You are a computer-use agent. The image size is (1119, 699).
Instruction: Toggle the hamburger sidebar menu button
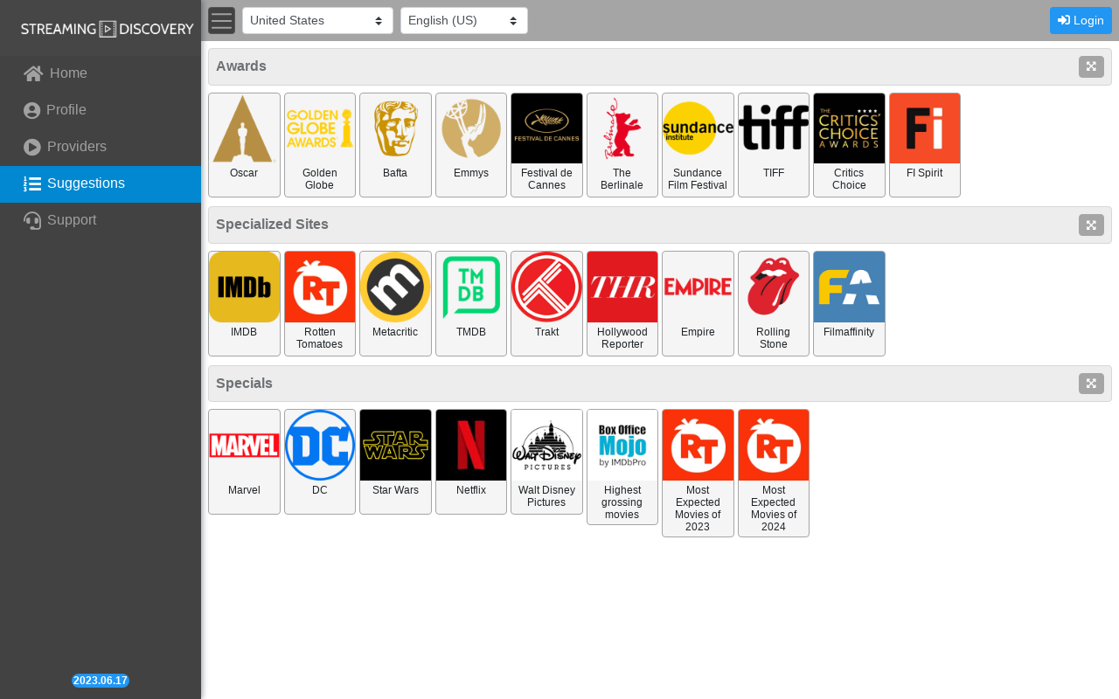(x=221, y=20)
